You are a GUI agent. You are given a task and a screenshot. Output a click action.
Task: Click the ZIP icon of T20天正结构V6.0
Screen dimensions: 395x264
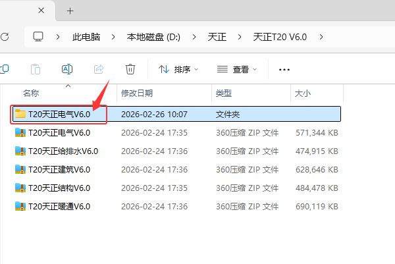(x=20, y=188)
